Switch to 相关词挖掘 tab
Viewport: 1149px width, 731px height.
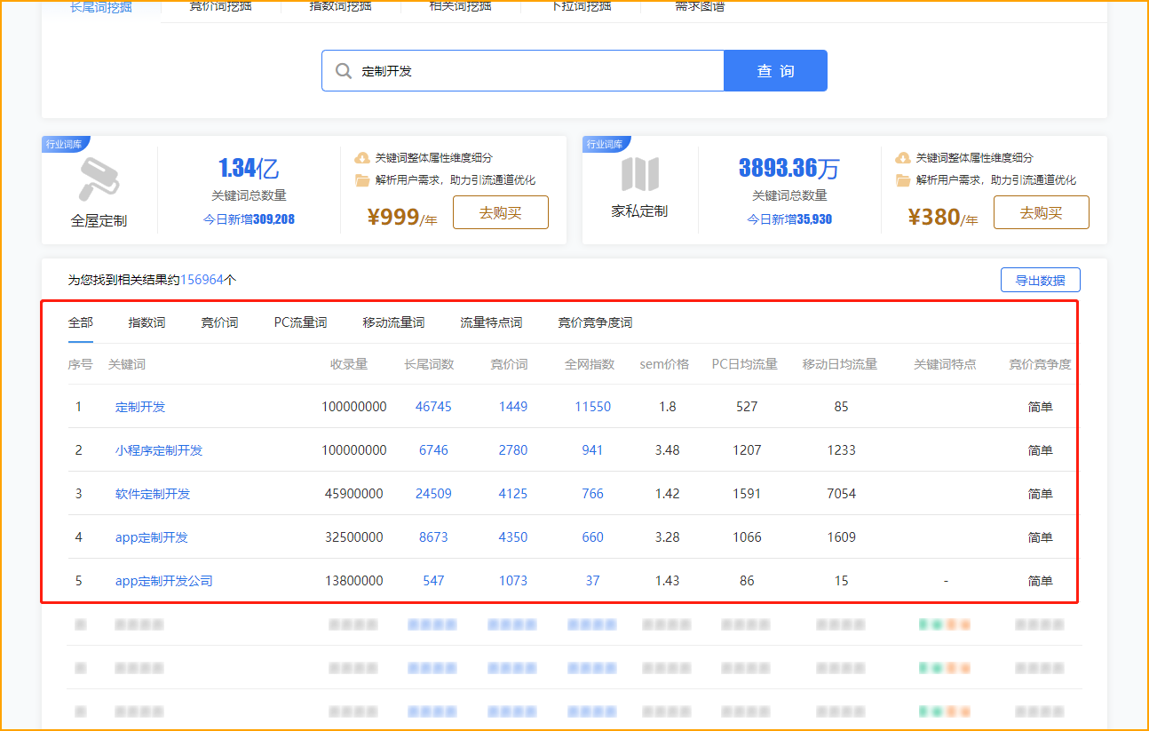(x=460, y=6)
